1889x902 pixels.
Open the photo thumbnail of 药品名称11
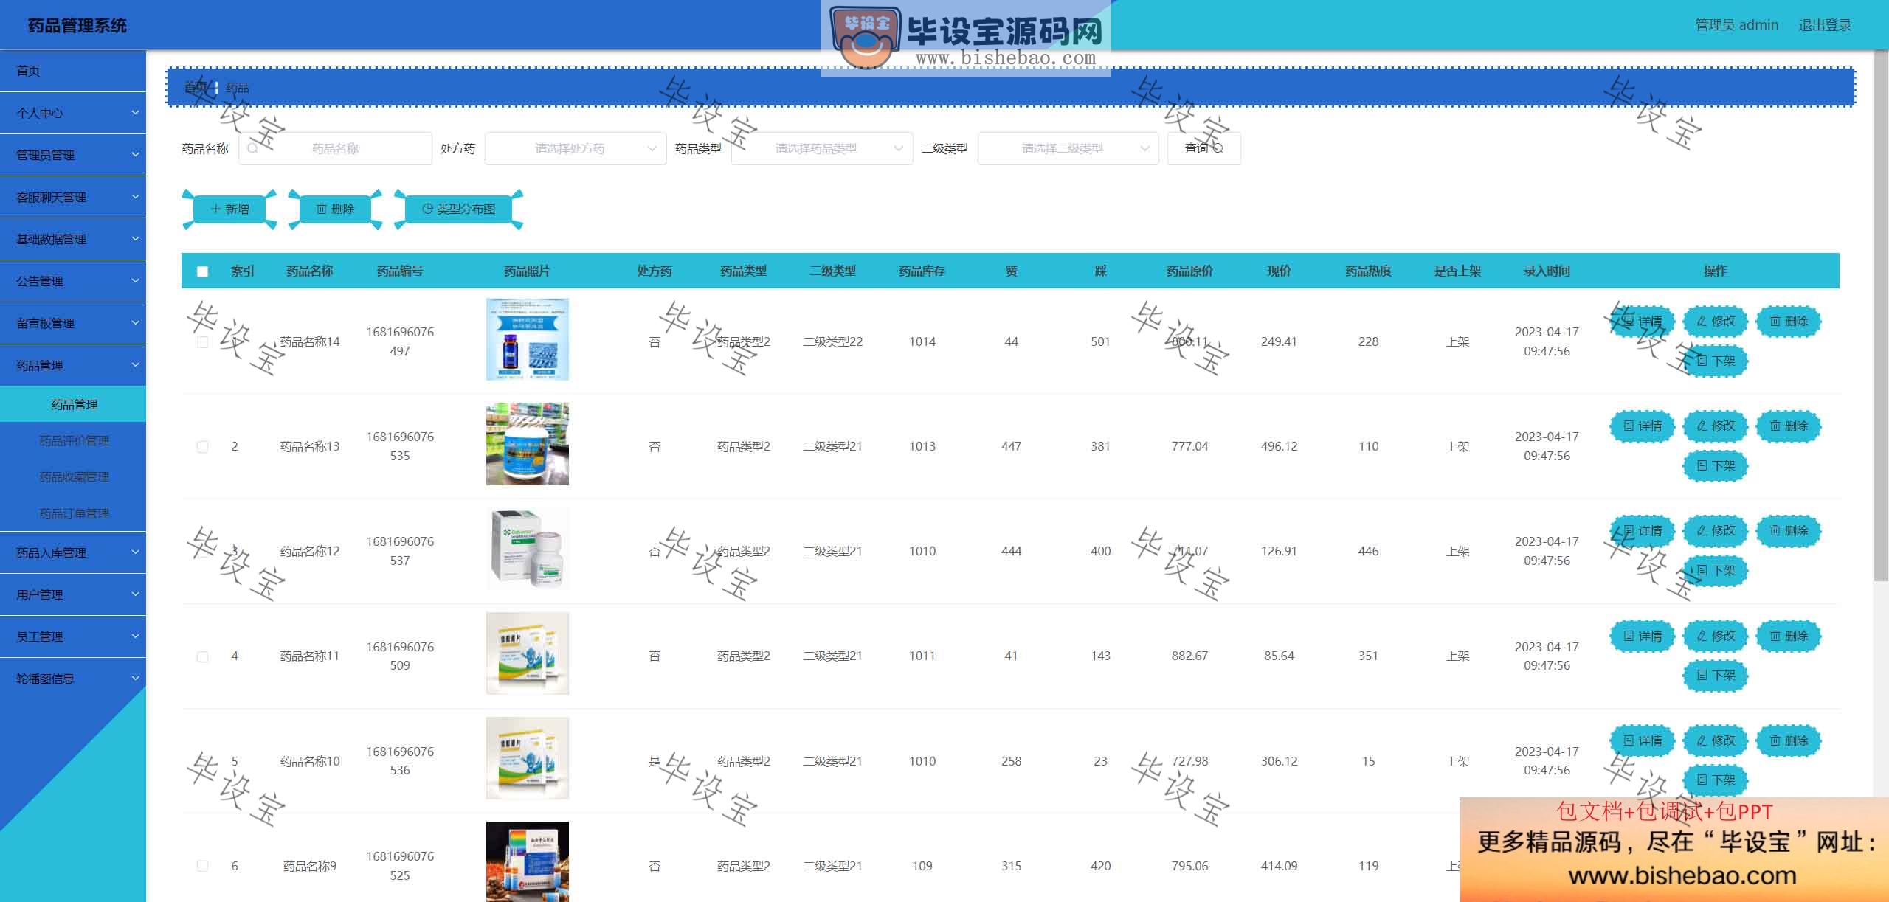tap(527, 653)
